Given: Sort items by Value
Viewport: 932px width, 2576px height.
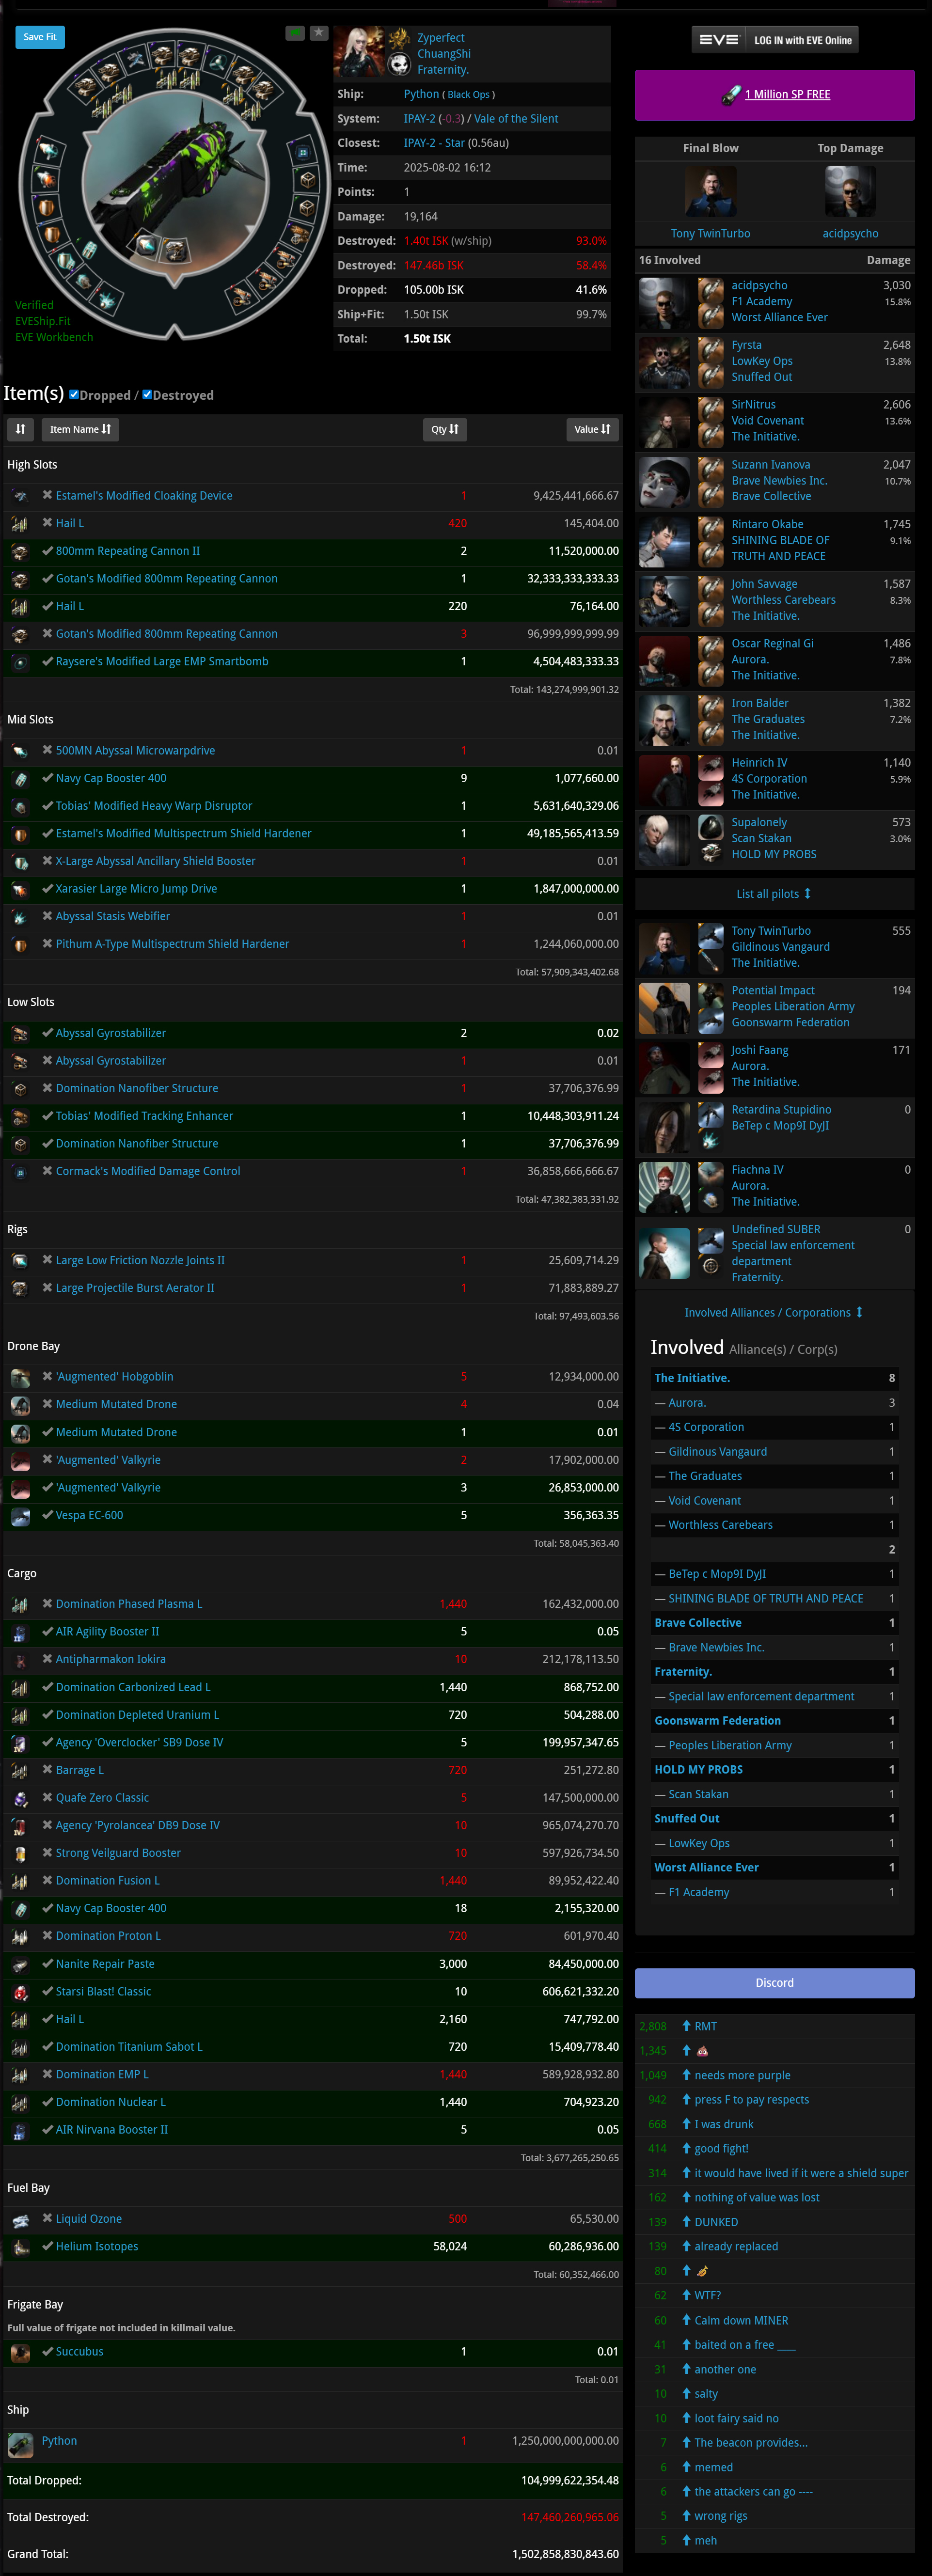Looking at the screenshot, I should pos(592,430).
